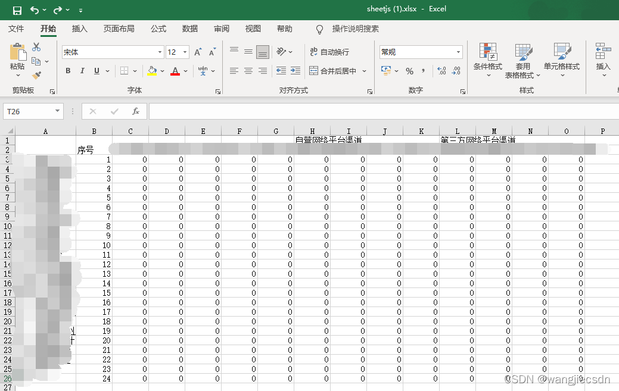Open the 视图 (View) tab
The height and width of the screenshot is (391, 619).
tap(253, 29)
